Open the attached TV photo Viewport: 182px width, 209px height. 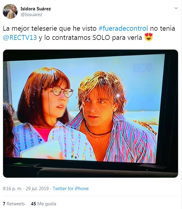(90, 114)
